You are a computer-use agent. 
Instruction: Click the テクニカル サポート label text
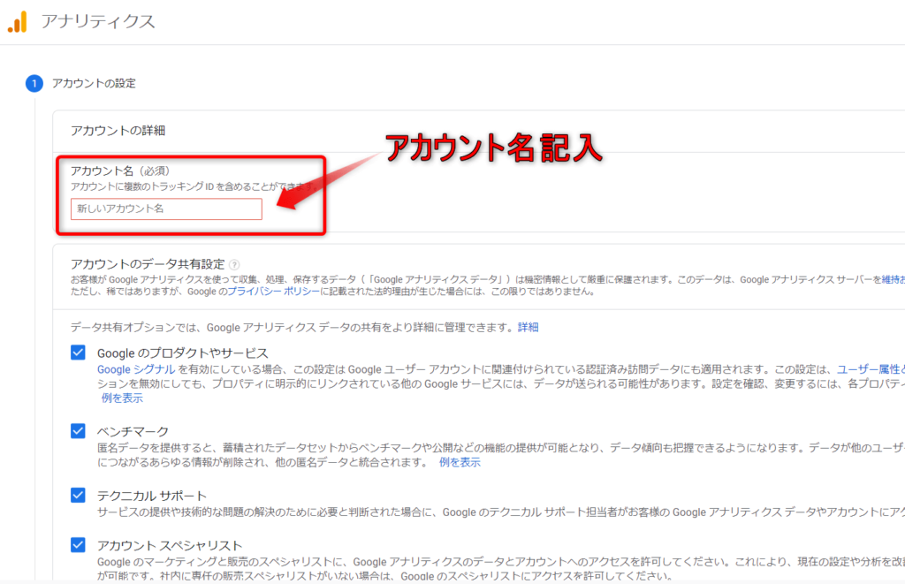point(152,496)
